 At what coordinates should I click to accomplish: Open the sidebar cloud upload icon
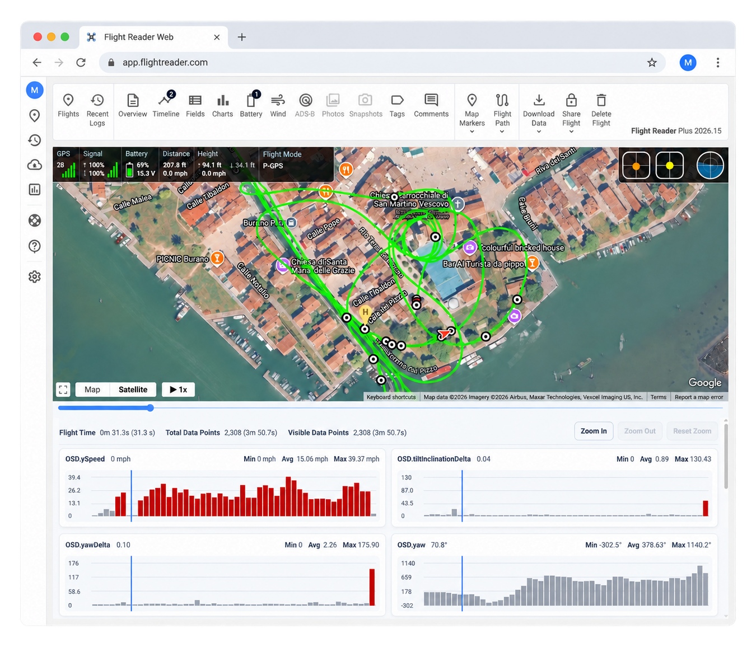pyautogui.click(x=35, y=165)
